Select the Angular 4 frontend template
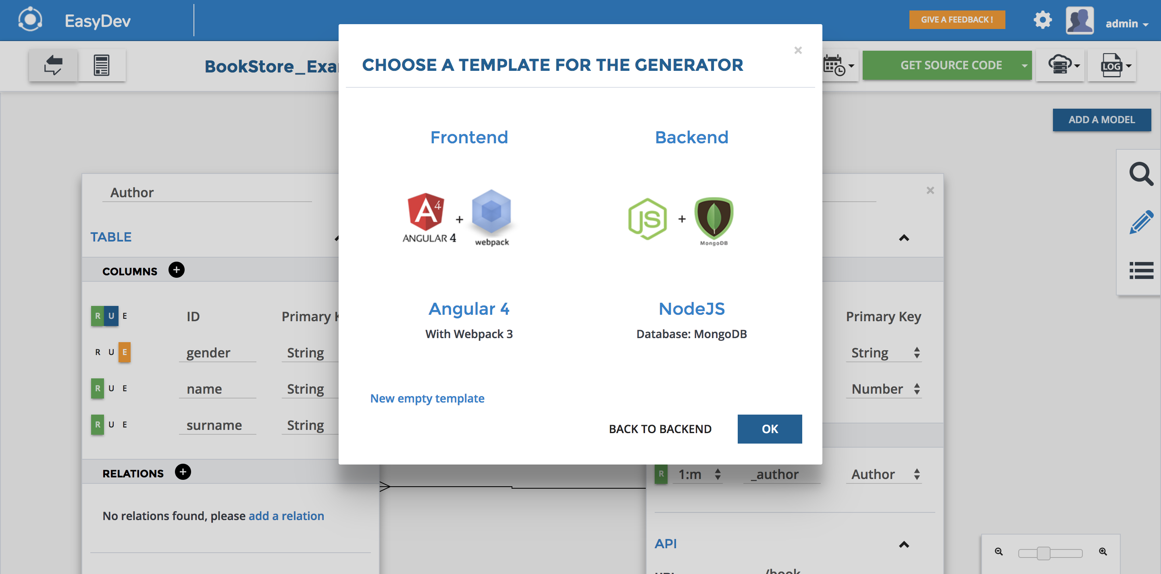This screenshot has height=574, width=1161. pos(469,309)
